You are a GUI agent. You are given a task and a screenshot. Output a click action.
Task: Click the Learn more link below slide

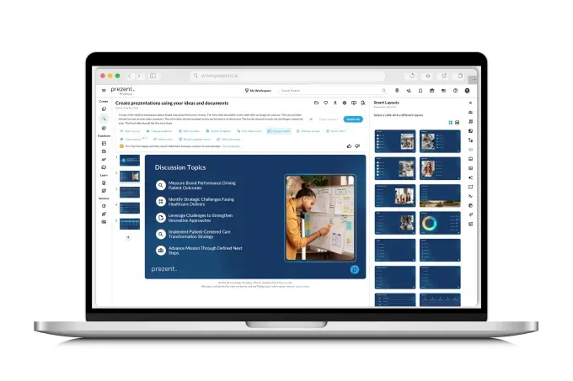click(302, 286)
